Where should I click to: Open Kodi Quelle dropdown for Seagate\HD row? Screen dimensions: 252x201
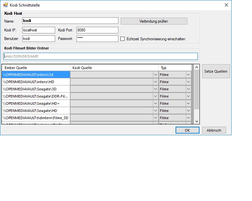pyautogui.click(x=156, y=111)
